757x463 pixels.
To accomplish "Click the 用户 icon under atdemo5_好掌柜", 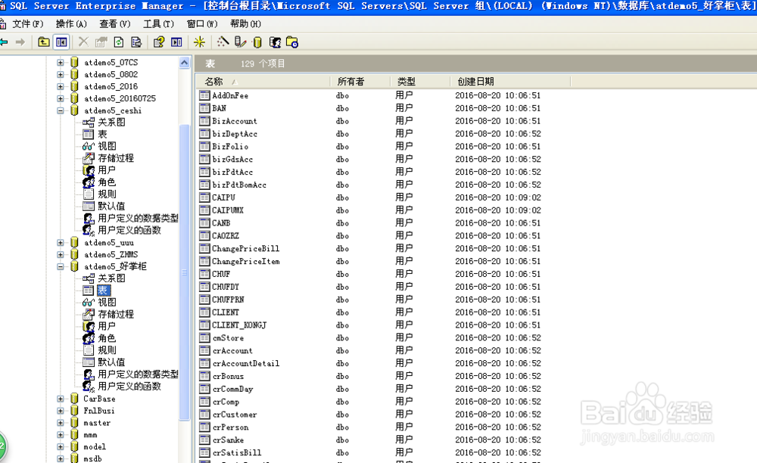I will pos(89,327).
